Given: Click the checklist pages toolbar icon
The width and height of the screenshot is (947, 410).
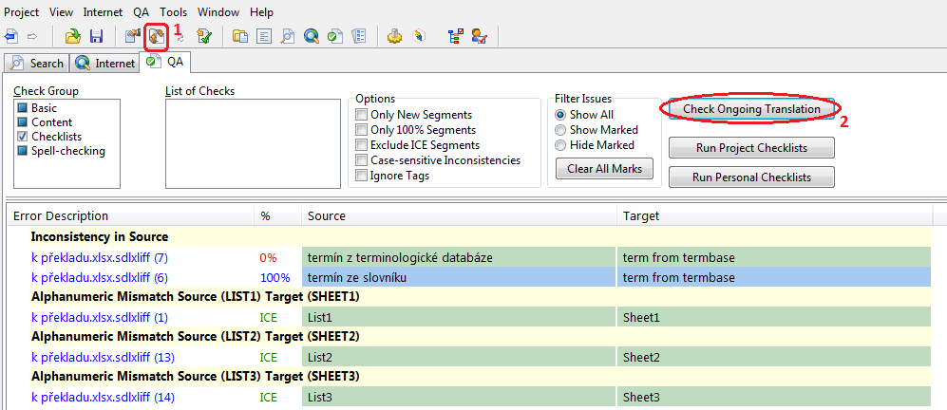Looking at the screenshot, I should pos(359,37).
